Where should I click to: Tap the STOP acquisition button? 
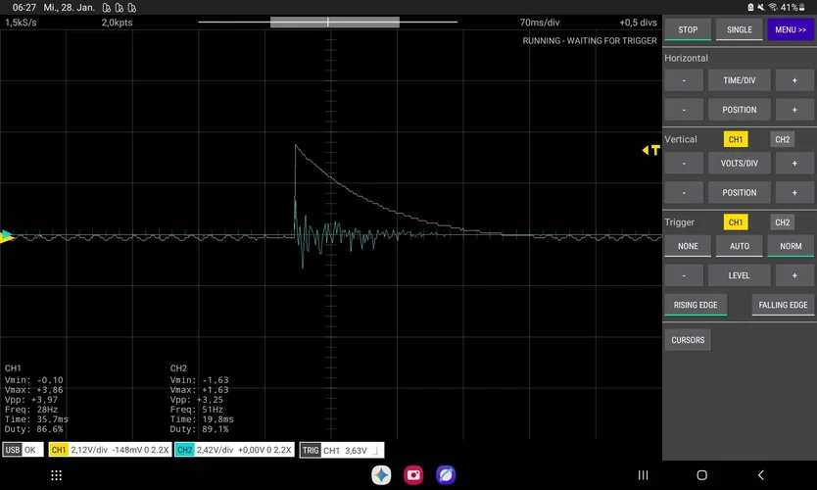pos(688,29)
